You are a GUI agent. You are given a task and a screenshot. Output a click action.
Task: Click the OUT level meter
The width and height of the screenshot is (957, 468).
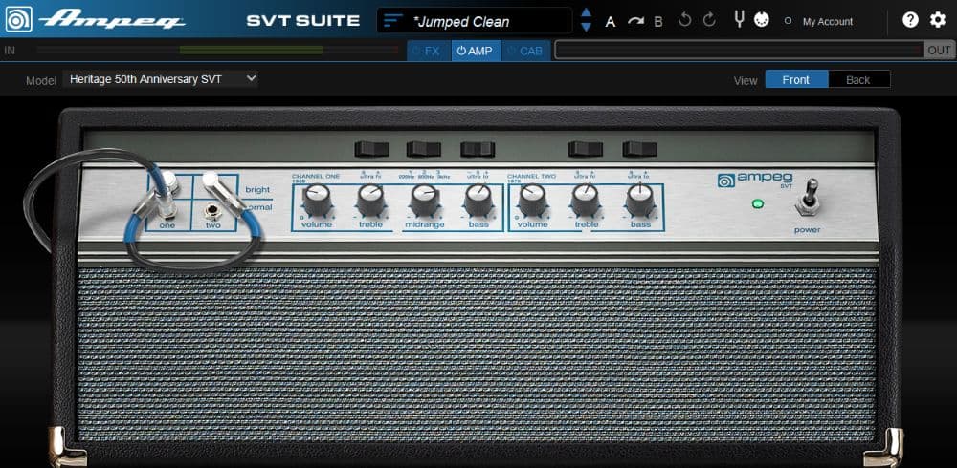739,50
